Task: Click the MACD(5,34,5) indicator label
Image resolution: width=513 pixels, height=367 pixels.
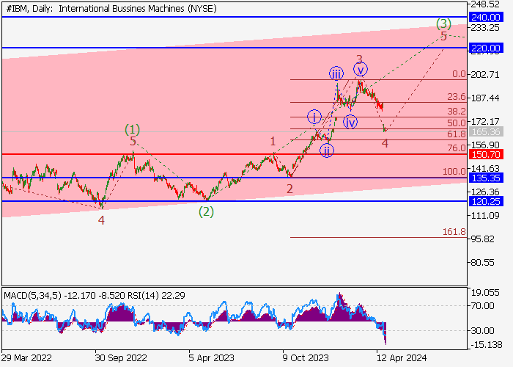Action: point(32,296)
